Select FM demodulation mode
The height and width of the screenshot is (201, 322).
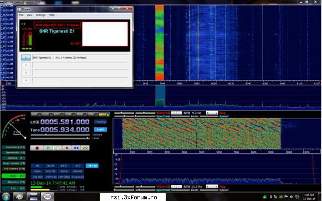[58, 114]
